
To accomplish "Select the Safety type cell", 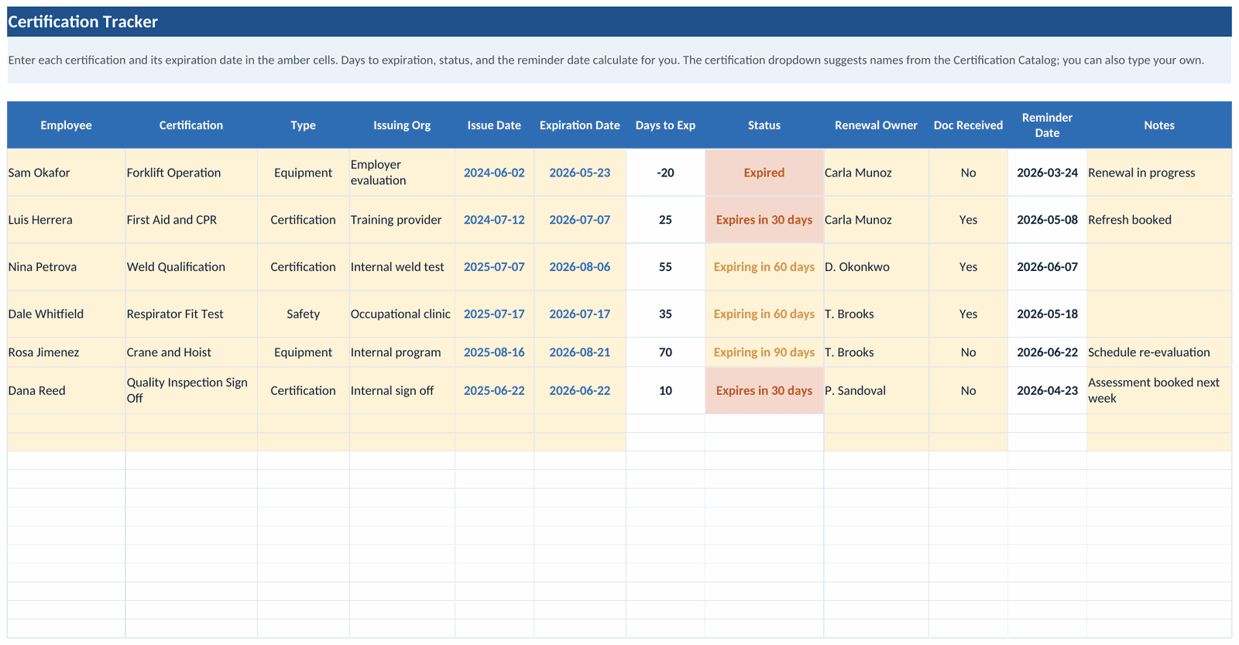I will coord(303,314).
